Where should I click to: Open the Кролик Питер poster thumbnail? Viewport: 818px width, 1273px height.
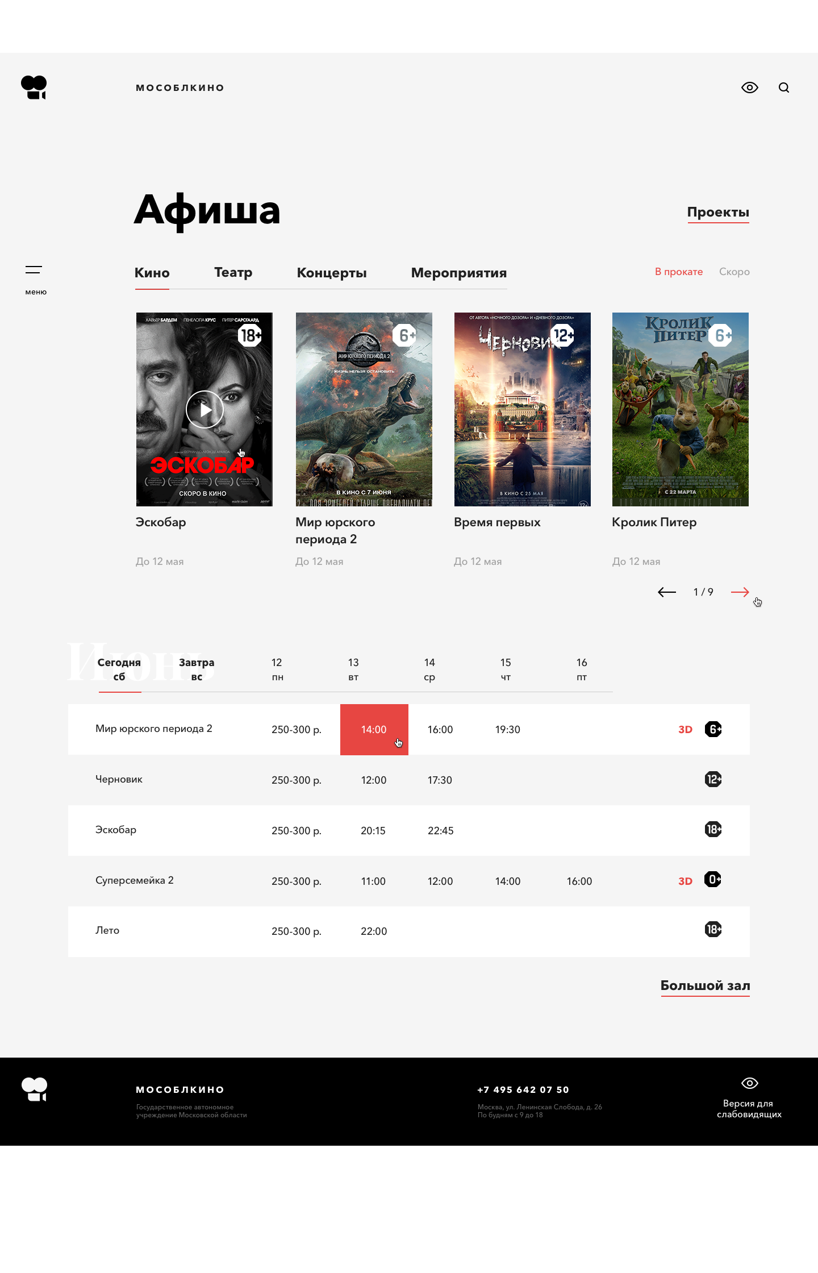click(681, 409)
